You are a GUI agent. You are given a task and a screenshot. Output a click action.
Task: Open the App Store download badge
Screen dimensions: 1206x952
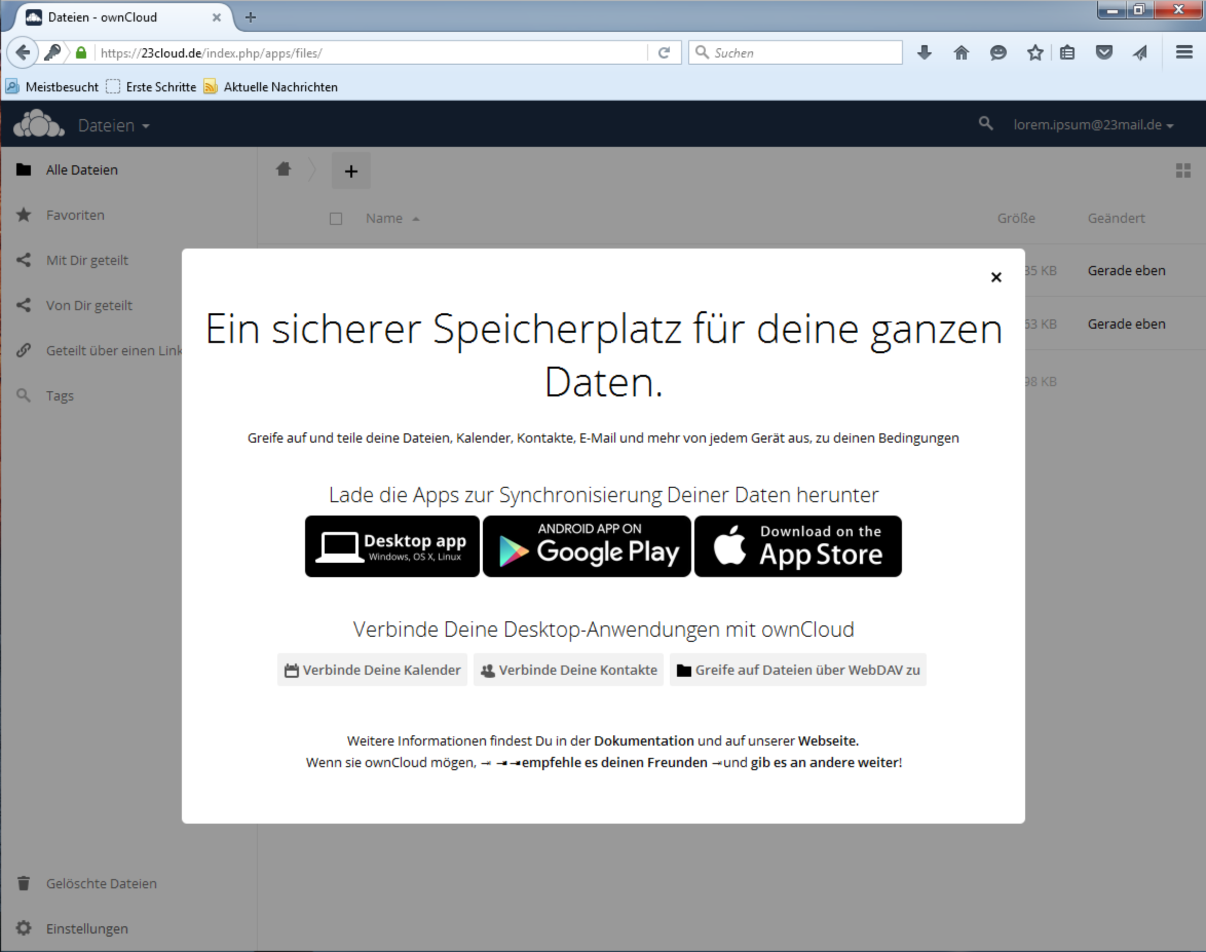[x=797, y=546]
